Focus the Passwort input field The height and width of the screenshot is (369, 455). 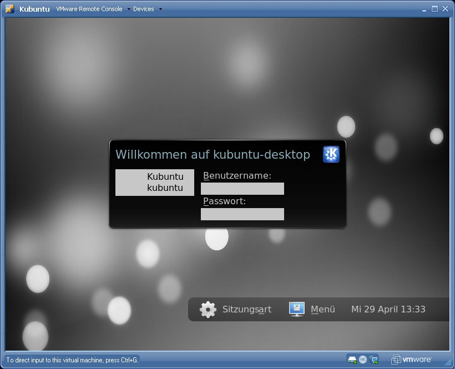tap(242, 214)
